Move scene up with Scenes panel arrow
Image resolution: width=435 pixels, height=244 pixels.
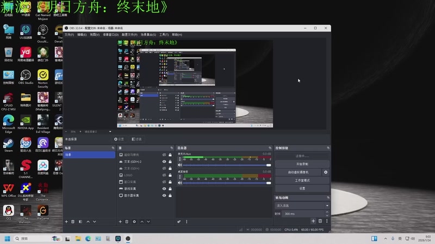tap(88, 222)
